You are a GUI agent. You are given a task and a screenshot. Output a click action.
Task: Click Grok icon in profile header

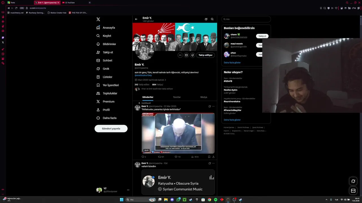206,19
